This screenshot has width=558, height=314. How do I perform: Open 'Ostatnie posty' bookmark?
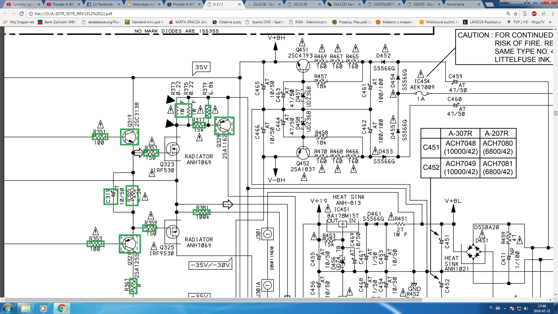point(227,22)
